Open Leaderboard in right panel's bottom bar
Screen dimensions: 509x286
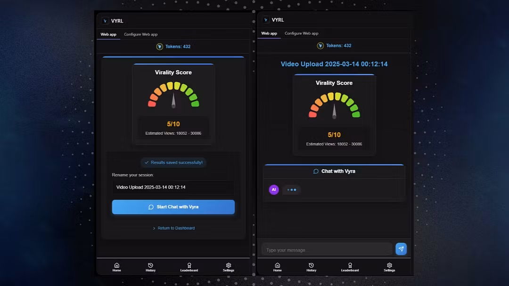click(x=350, y=267)
